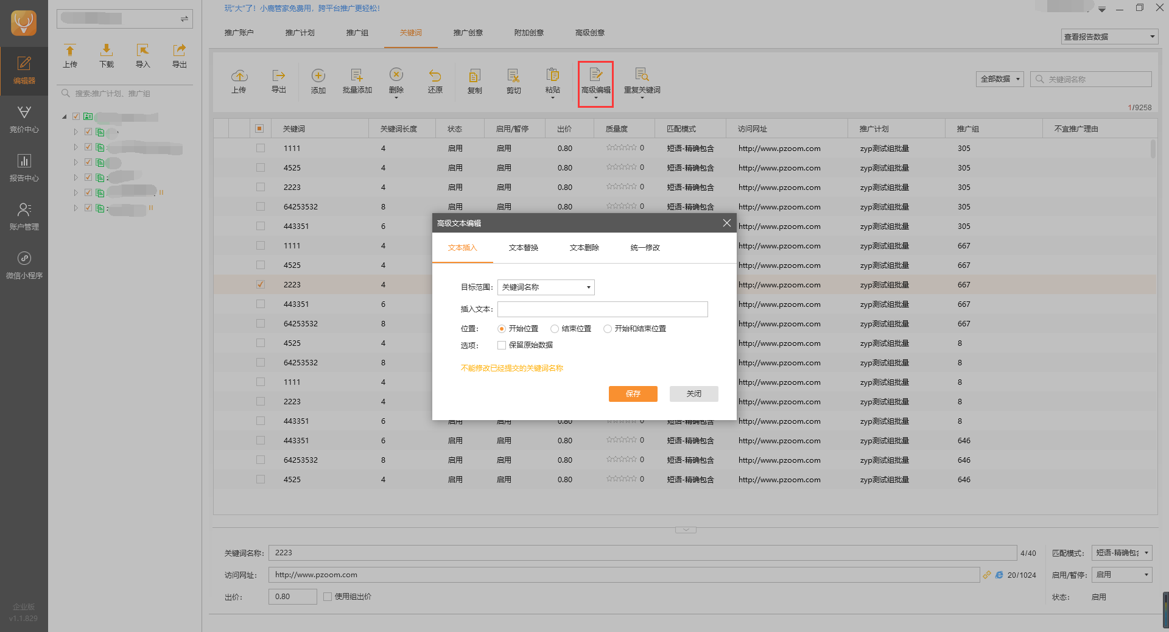The width and height of the screenshot is (1169, 632).
Task: Open the 查看报告数据 dropdown
Action: 1109,37
